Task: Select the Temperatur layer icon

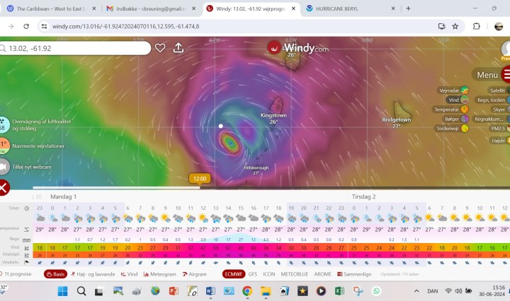Action: (465, 110)
